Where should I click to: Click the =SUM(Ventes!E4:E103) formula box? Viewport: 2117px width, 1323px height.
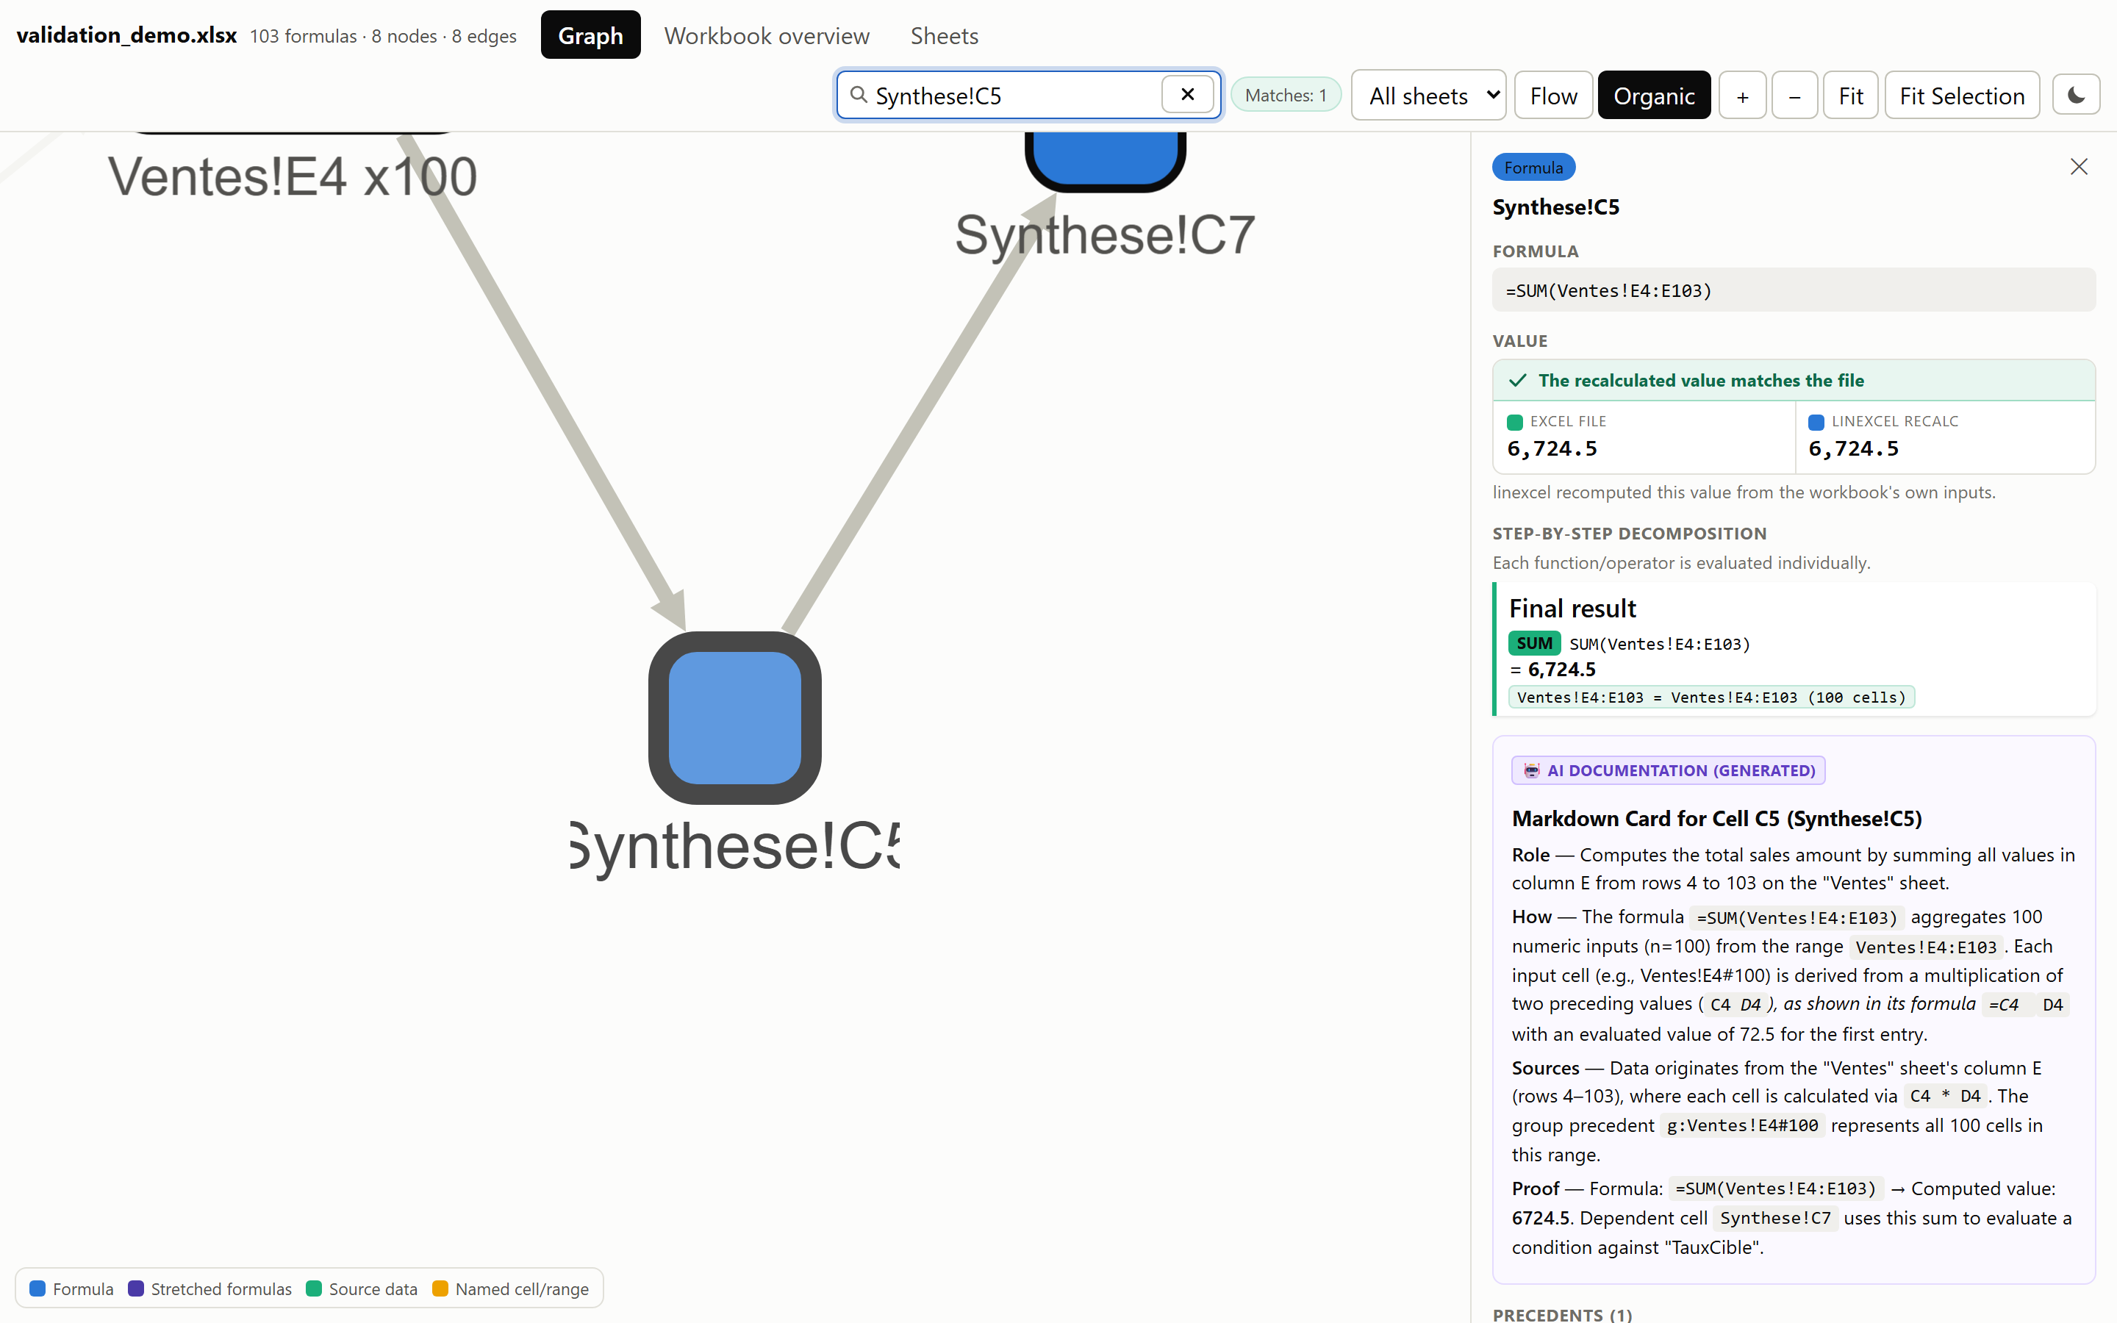[1794, 290]
